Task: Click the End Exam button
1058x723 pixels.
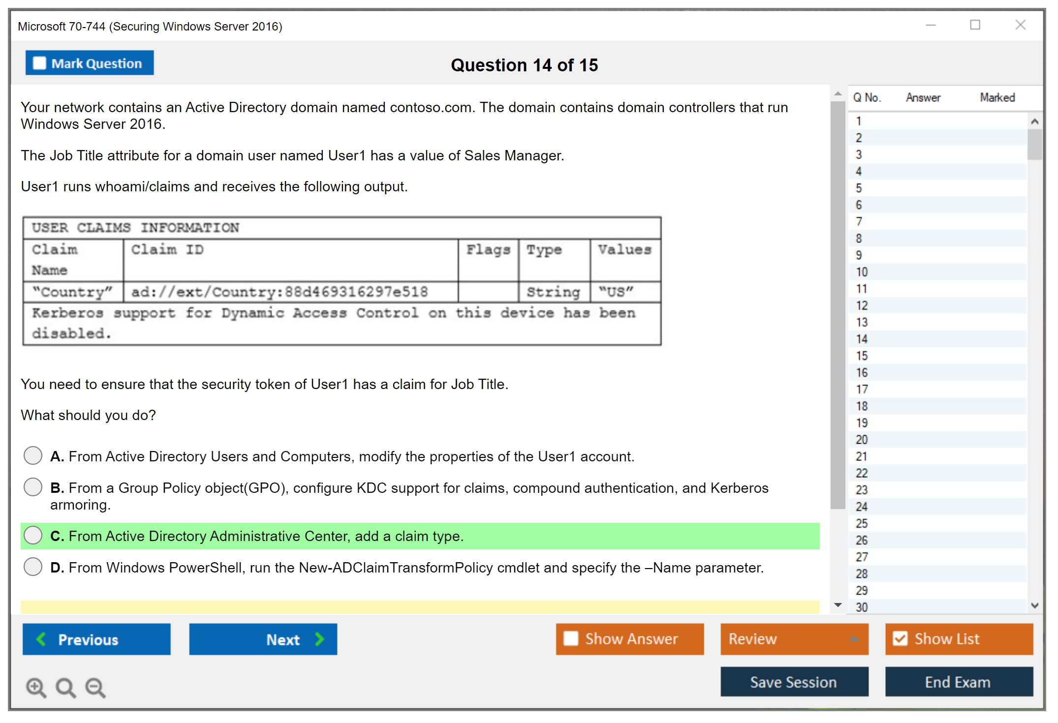Action: (x=958, y=682)
